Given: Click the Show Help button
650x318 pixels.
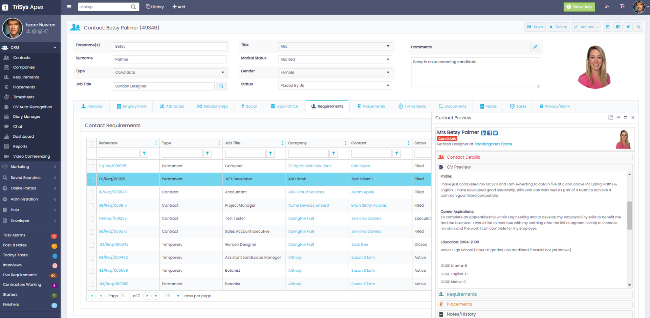Looking at the screenshot, I should [x=579, y=6].
